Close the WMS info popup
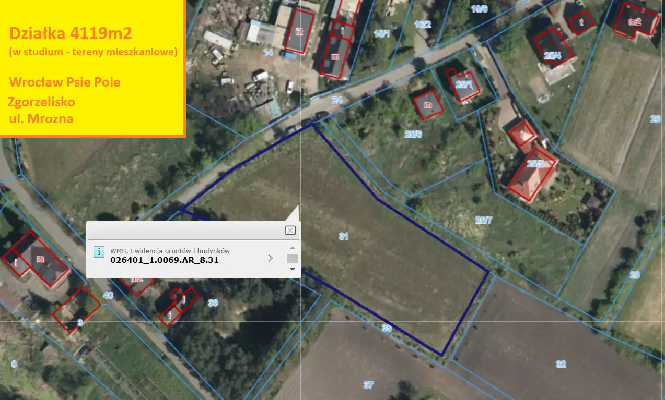 point(290,231)
